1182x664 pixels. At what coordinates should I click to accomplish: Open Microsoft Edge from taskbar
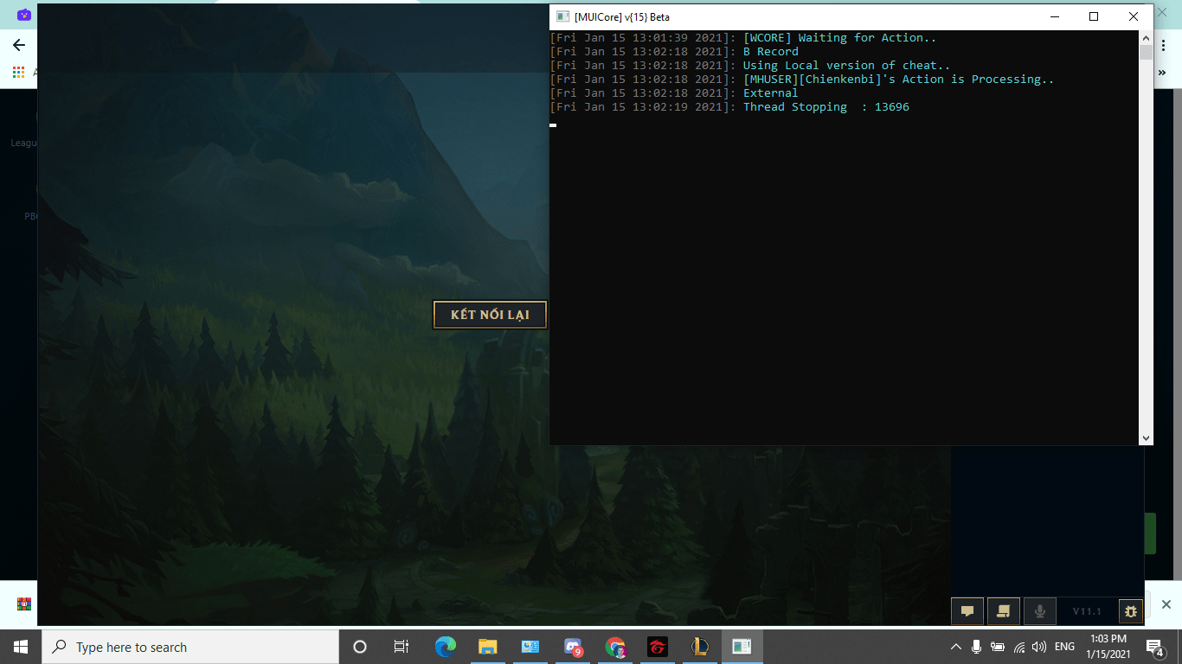click(x=446, y=647)
